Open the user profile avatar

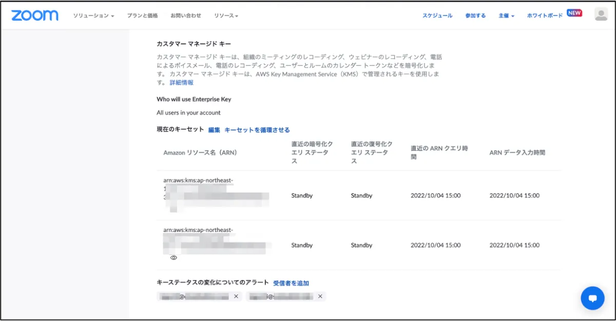point(601,15)
